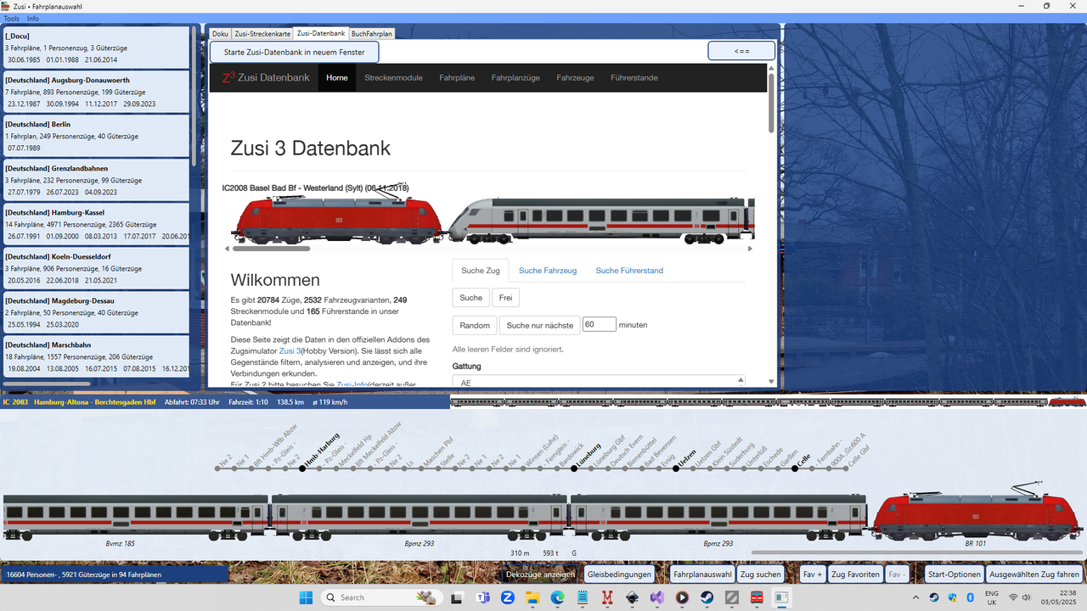Viewport: 1087px width, 611px height.
Task: Click Starte Zusi-Datenbank in neuem Fenster
Action: (x=295, y=52)
